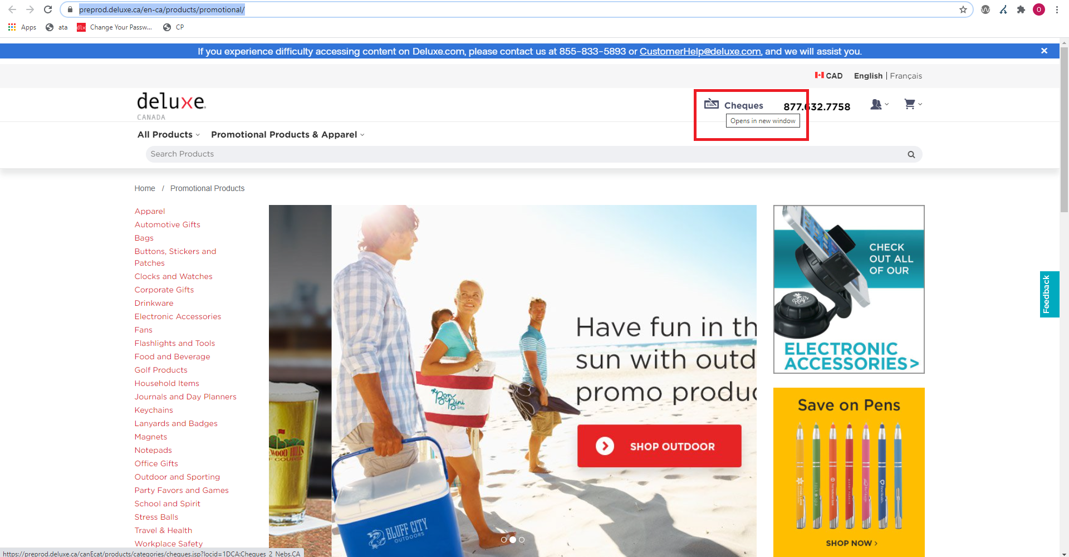Click in the Search Products field
Screen dimensions: 1069x557
point(523,154)
